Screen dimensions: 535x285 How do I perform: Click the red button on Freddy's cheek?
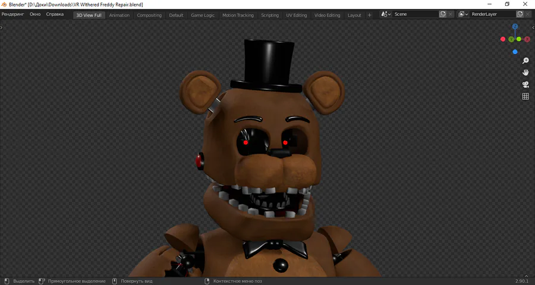coord(200,161)
